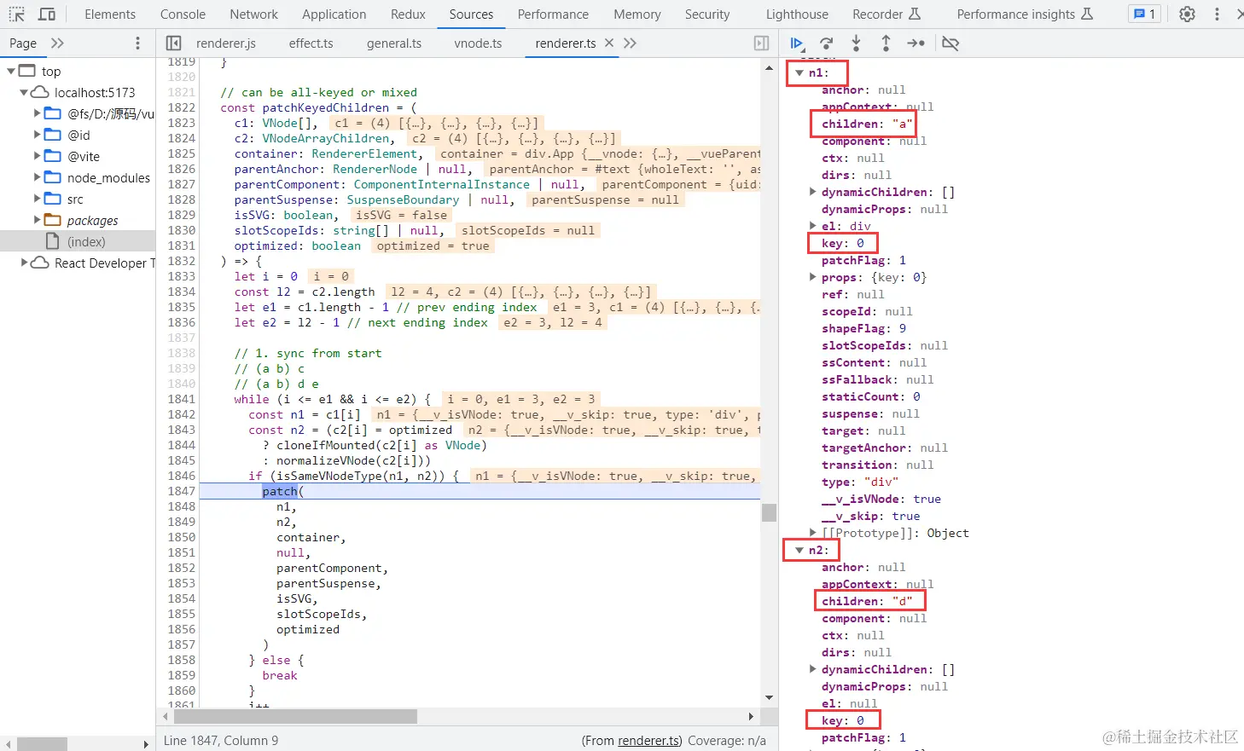The height and width of the screenshot is (751, 1244).
Task: Open the Page pane three-dot menu
Action: tap(137, 43)
